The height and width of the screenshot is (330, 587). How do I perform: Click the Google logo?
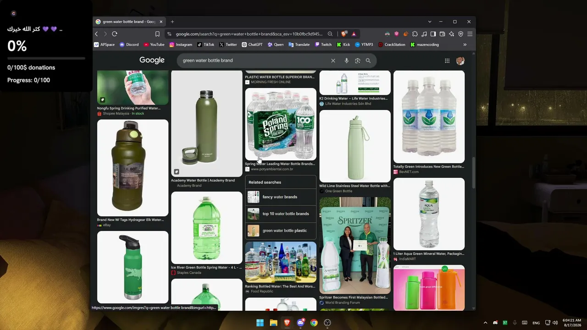(152, 60)
